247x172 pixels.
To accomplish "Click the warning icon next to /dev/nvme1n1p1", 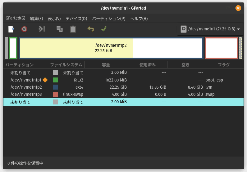I will 45,80.
